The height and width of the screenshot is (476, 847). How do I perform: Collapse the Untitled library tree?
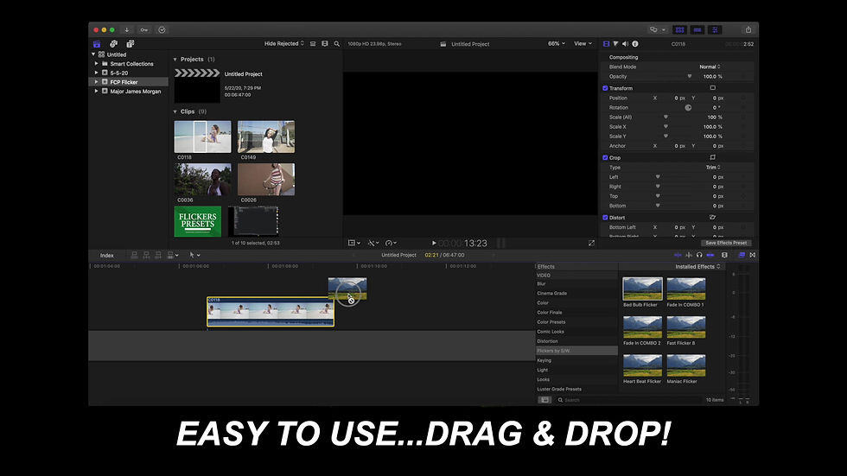(93, 54)
